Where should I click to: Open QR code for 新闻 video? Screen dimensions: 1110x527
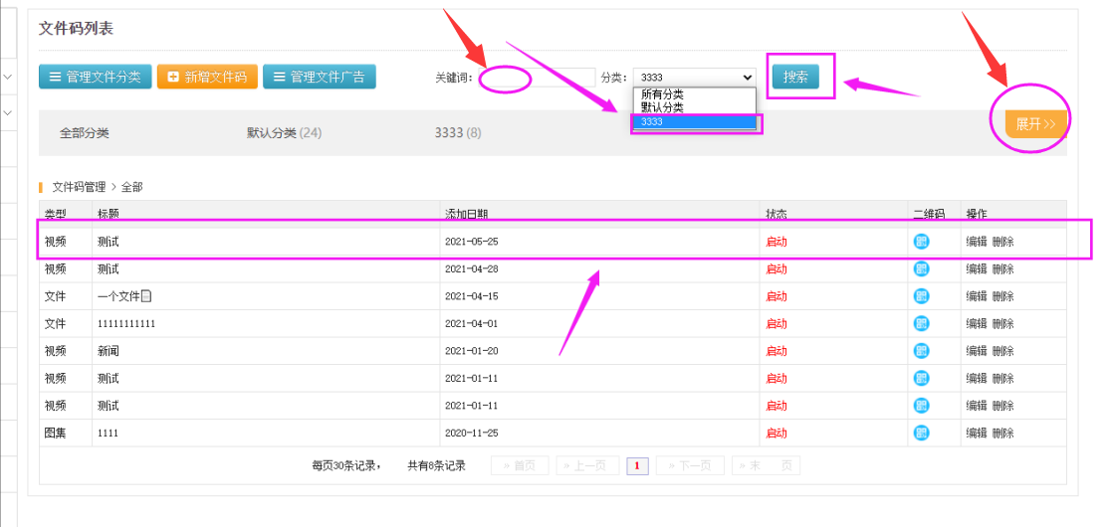[921, 351]
